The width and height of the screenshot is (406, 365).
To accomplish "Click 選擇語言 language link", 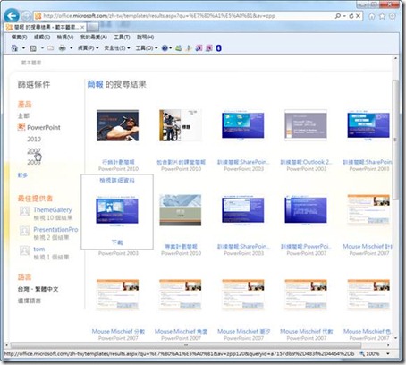I will point(30,301).
